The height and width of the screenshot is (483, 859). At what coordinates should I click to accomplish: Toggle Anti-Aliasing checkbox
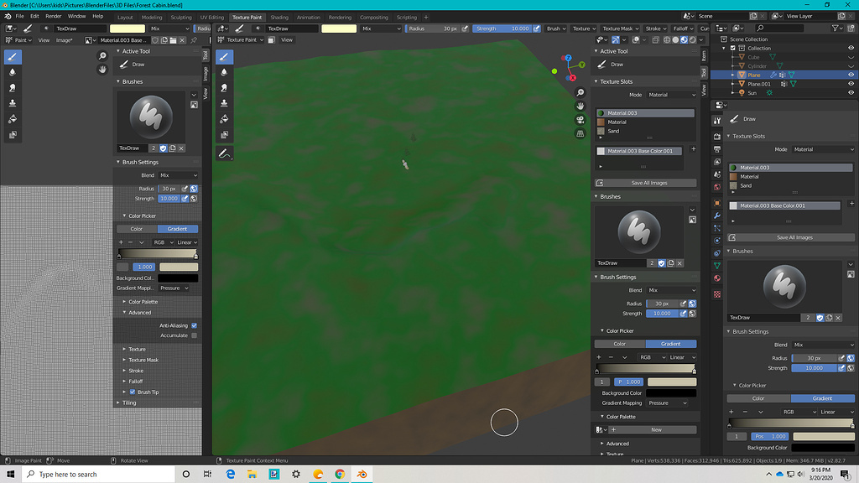point(194,325)
